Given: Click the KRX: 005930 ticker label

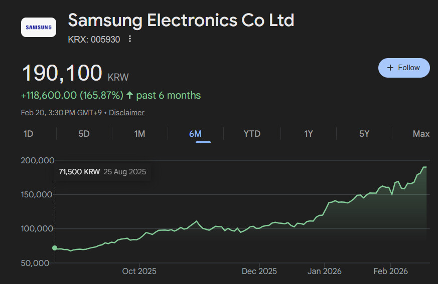Looking at the screenshot, I should 94,39.
